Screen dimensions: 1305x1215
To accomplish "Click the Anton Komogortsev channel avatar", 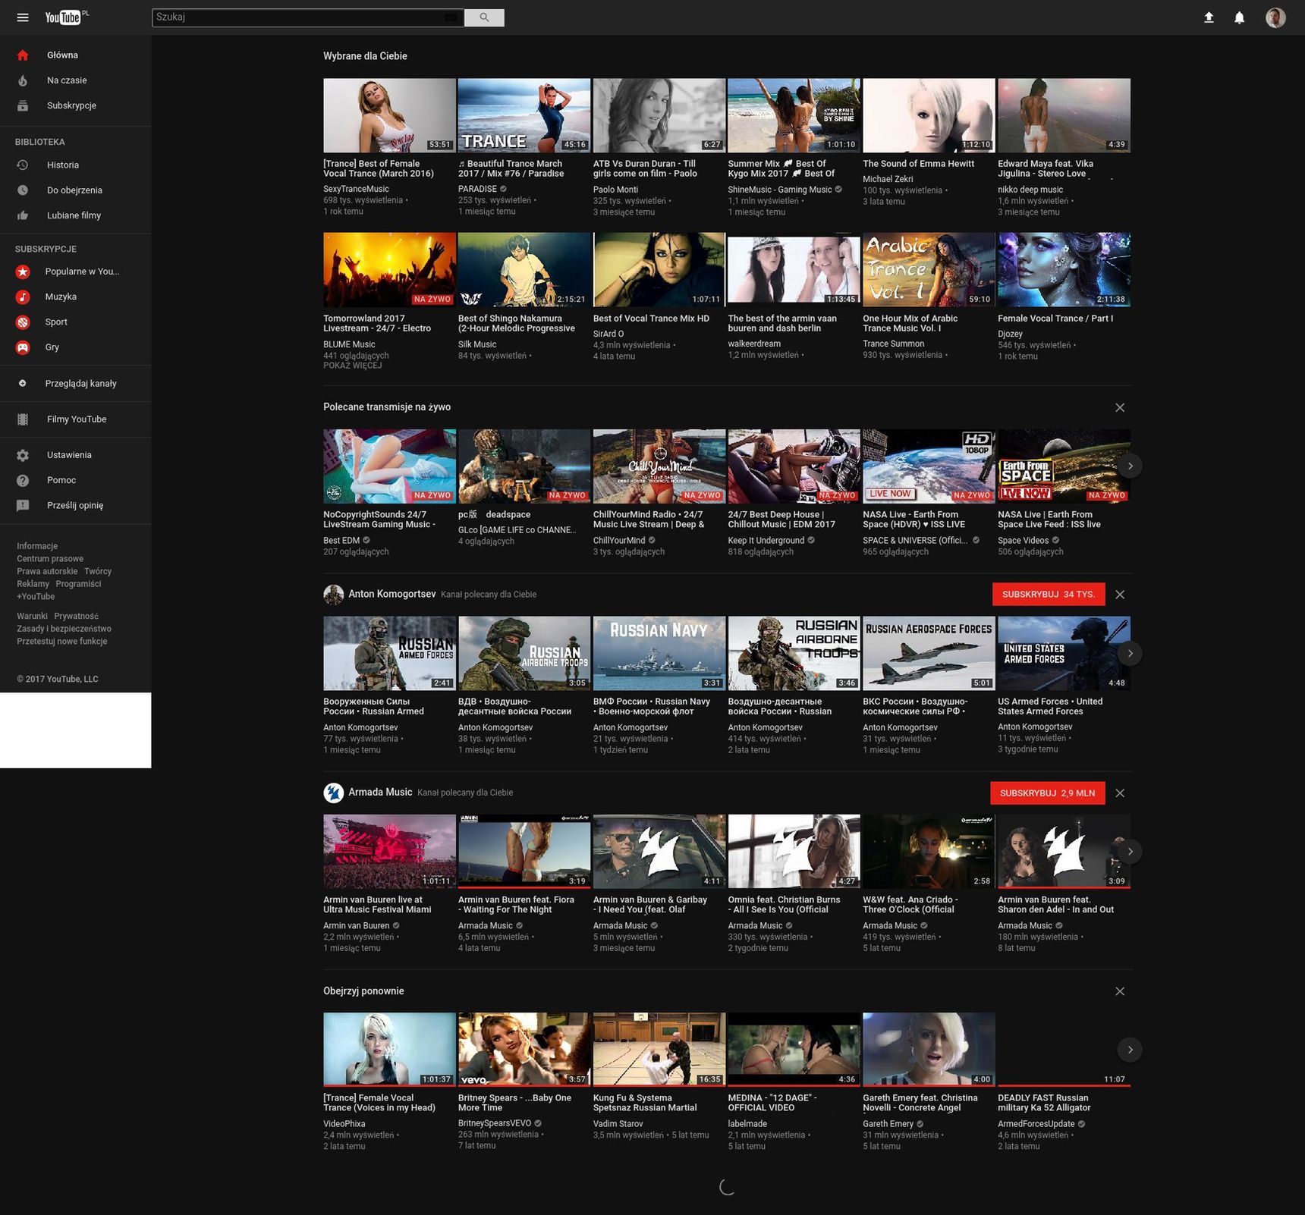I will click(333, 595).
